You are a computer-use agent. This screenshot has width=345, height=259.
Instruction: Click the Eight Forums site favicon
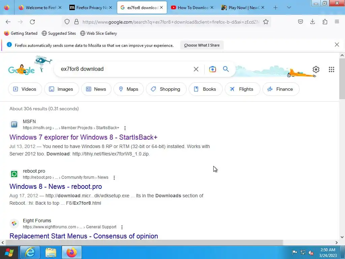(x=14, y=224)
